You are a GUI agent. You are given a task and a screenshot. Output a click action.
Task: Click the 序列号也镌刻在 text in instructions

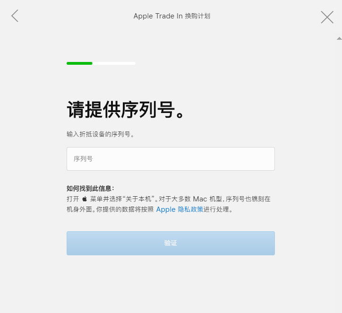point(248,199)
